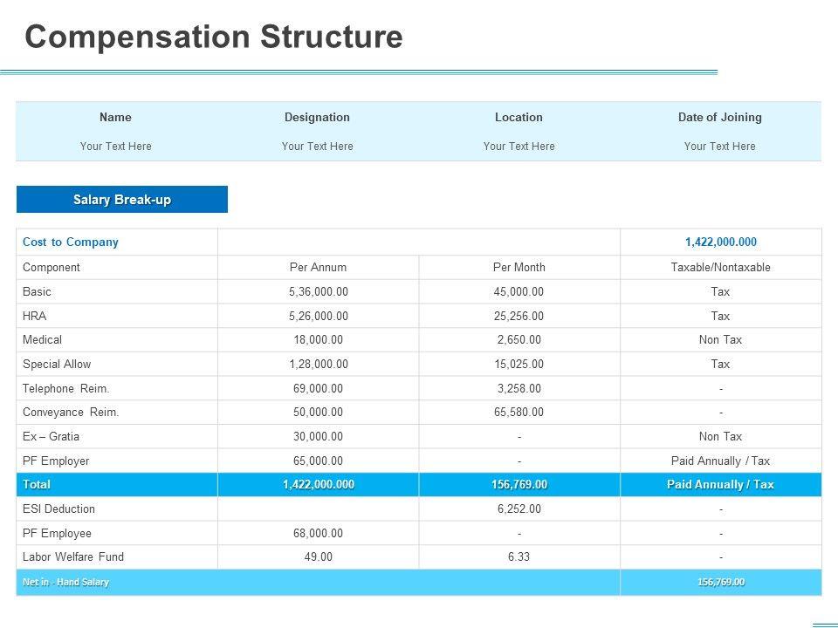The height and width of the screenshot is (628, 838).
Task: Select the ESI Deduction per month value
Action: tap(519, 509)
